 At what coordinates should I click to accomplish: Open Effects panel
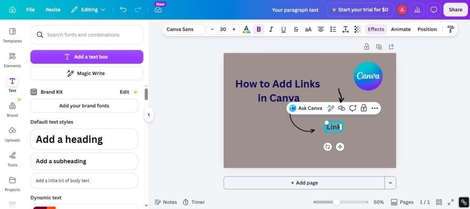point(375,29)
